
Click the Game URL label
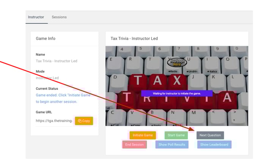pyautogui.click(x=44, y=112)
